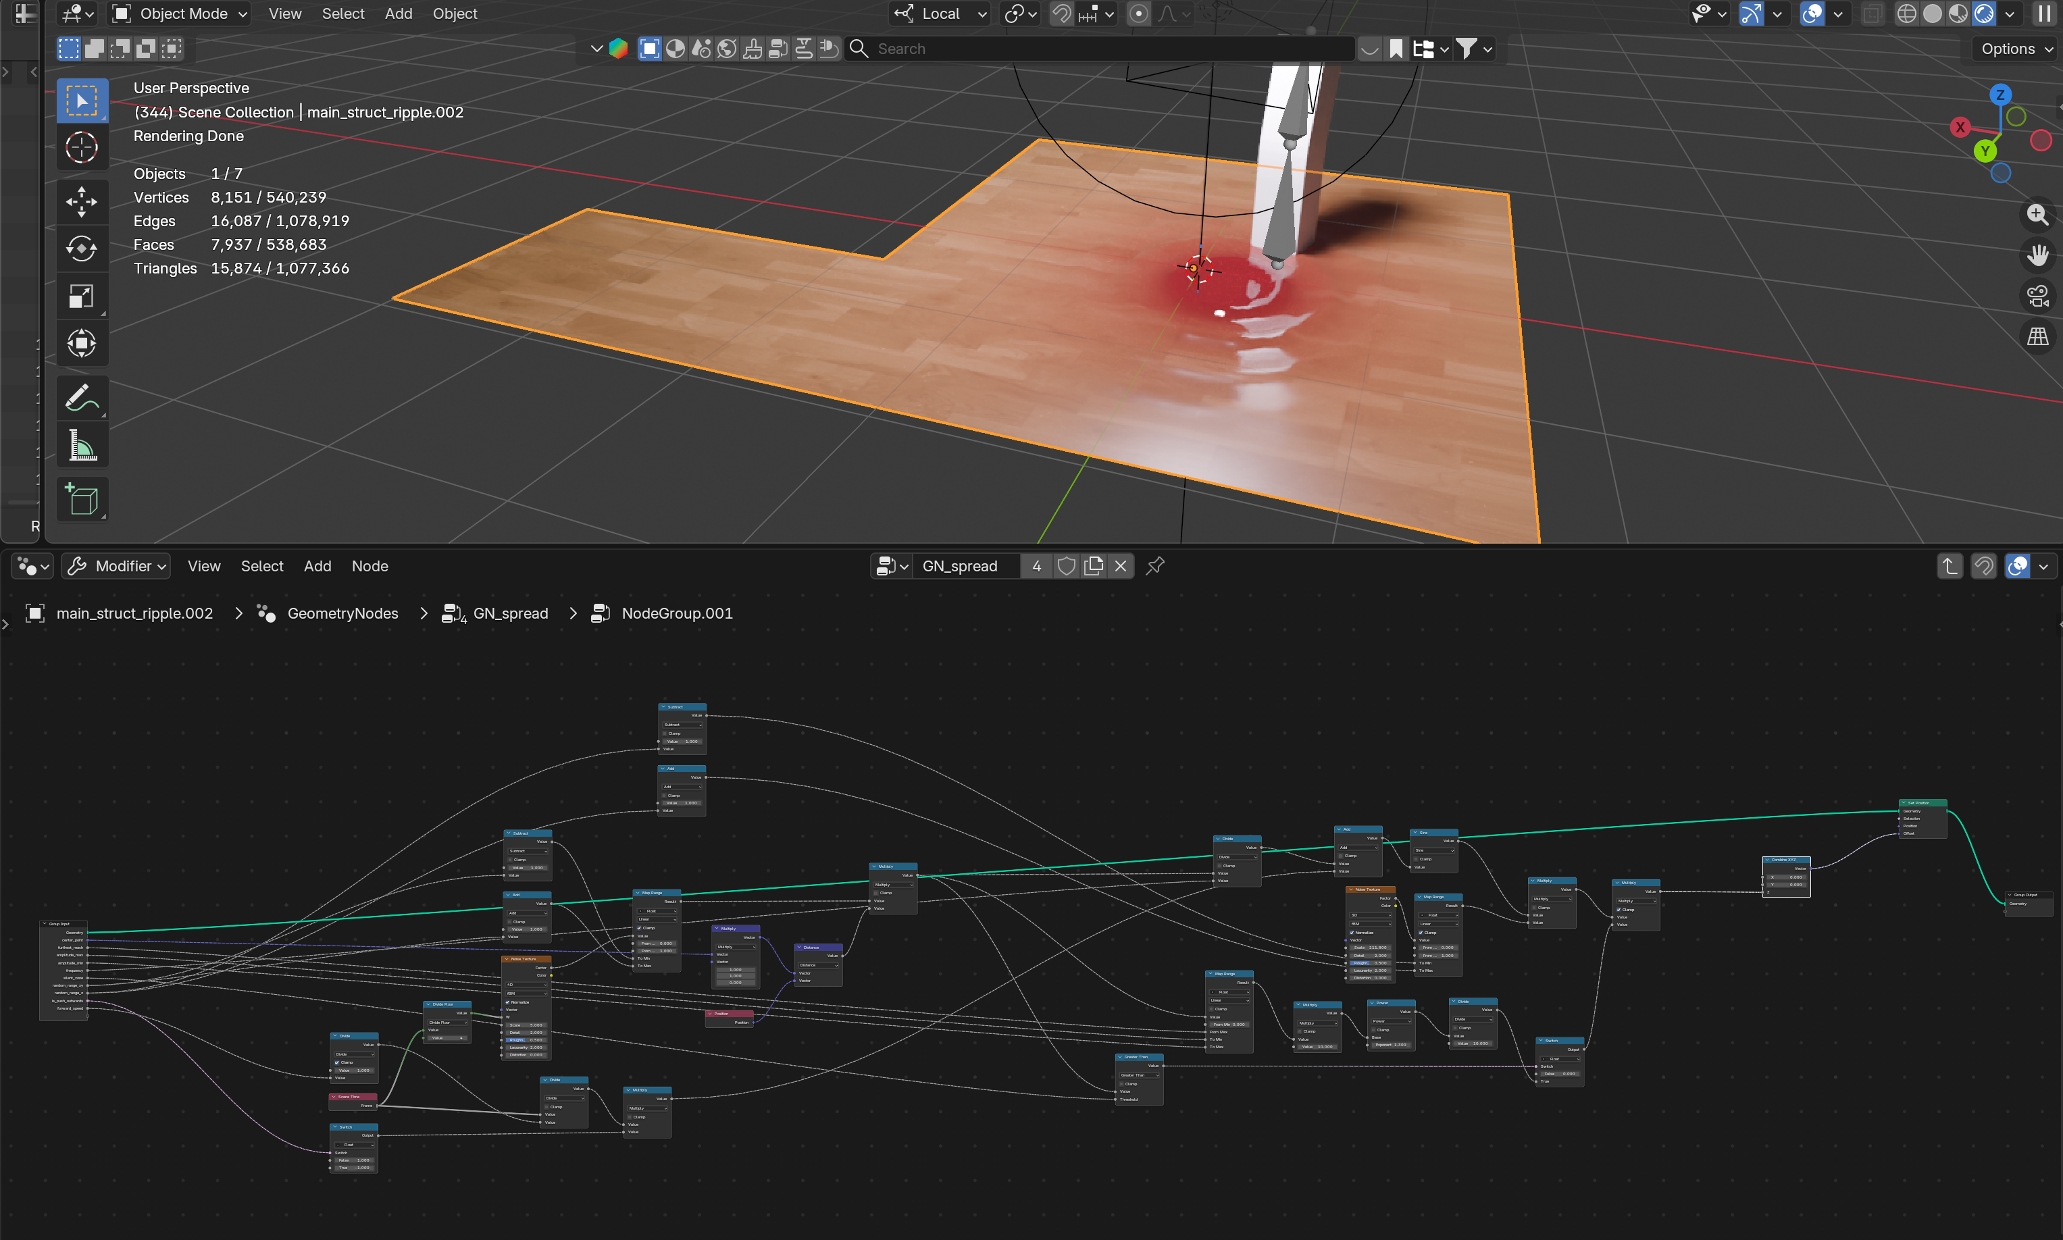Duplicate the GN_spread node group with new copy icon
Screen dimensions: 2063x1240
(x=1093, y=566)
